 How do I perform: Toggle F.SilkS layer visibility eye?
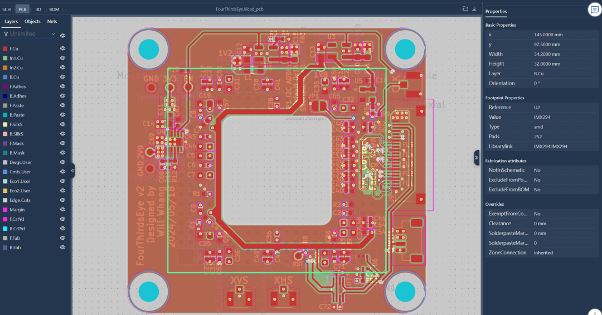point(62,124)
